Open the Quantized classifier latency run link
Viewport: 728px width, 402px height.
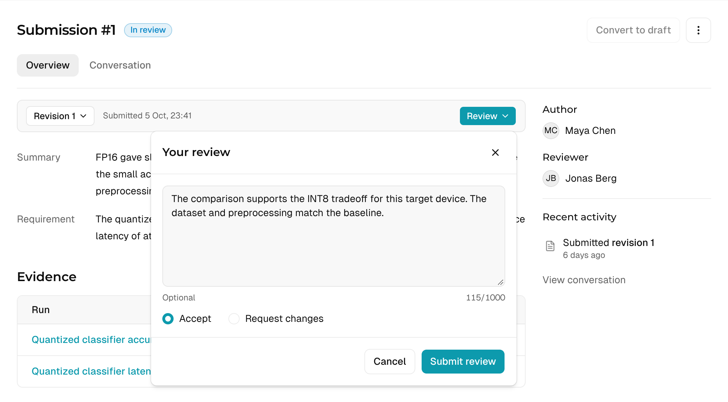tap(91, 371)
